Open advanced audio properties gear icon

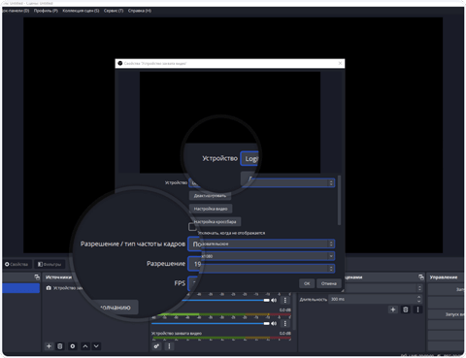pos(156,346)
